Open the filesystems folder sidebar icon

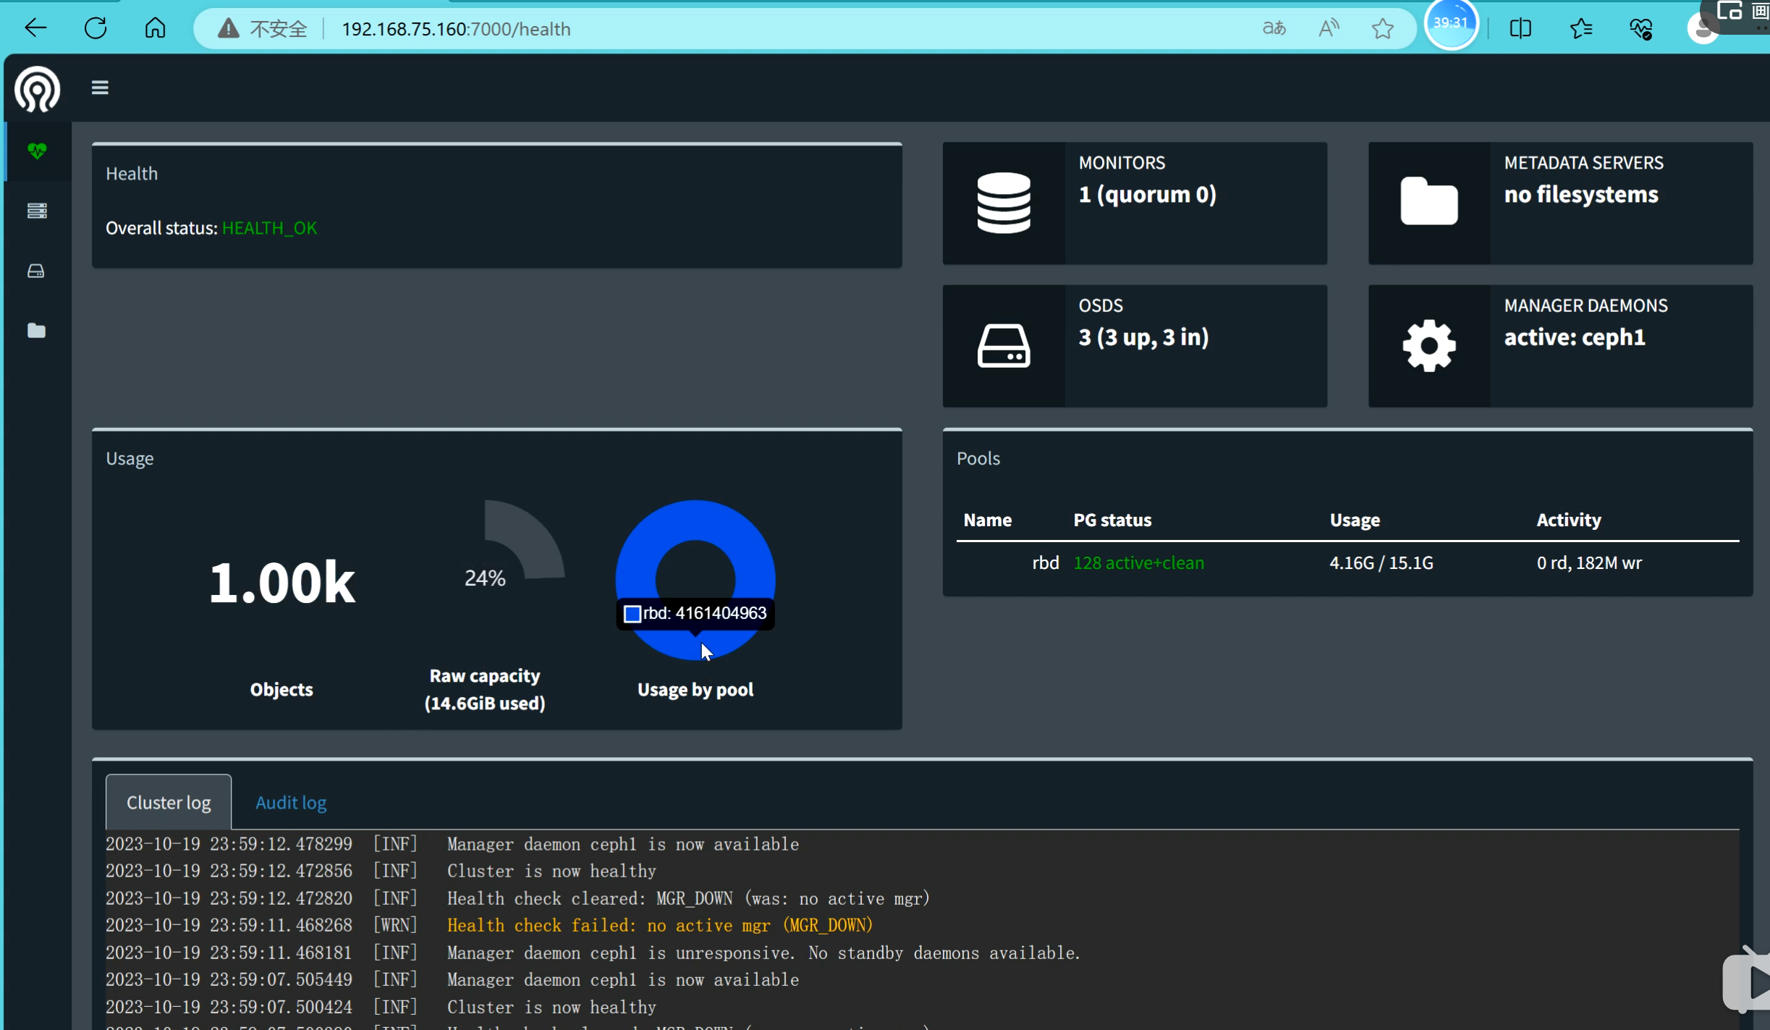[x=36, y=330]
